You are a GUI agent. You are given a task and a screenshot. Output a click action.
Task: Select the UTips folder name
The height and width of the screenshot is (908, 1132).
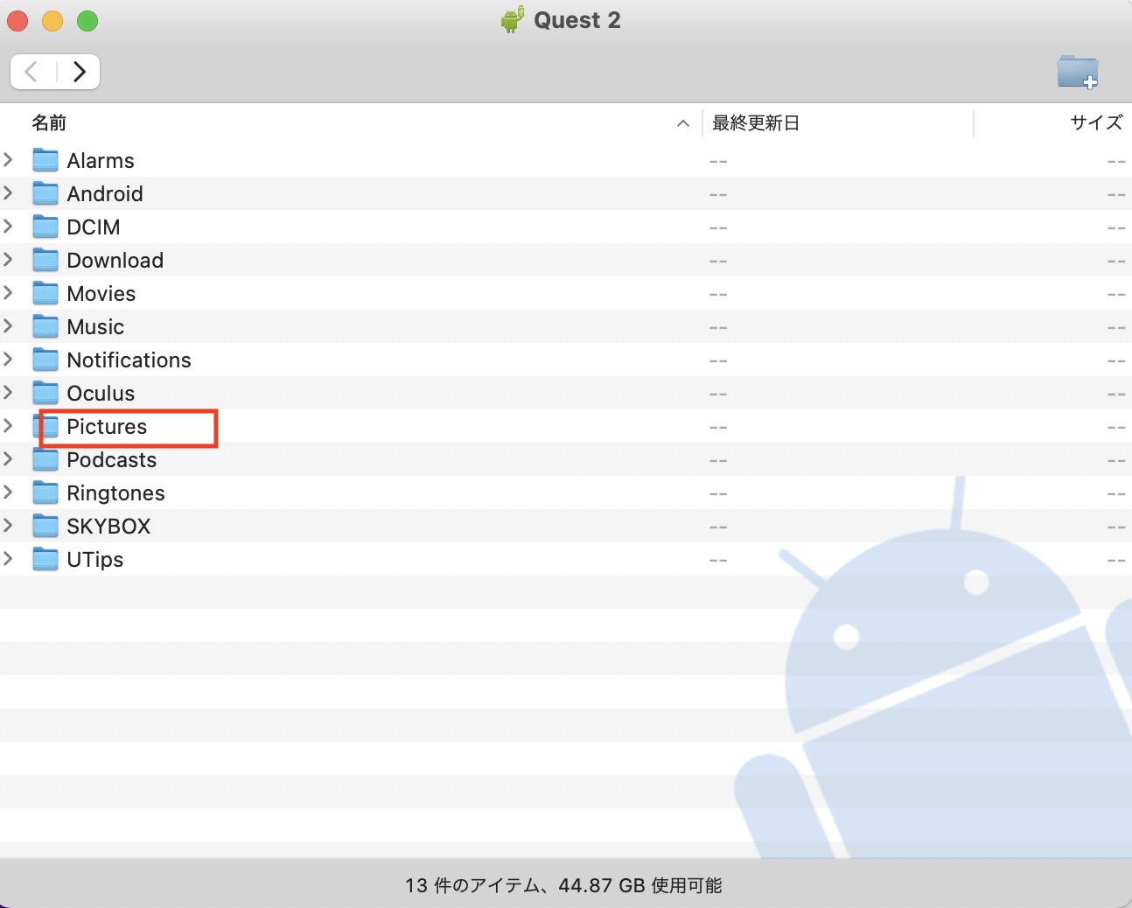click(x=95, y=560)
